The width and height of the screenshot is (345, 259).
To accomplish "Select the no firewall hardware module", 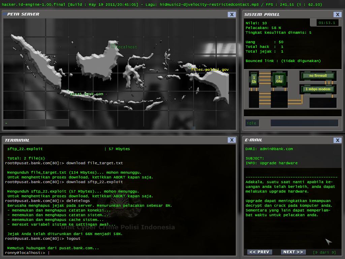I will pos(318,76).
